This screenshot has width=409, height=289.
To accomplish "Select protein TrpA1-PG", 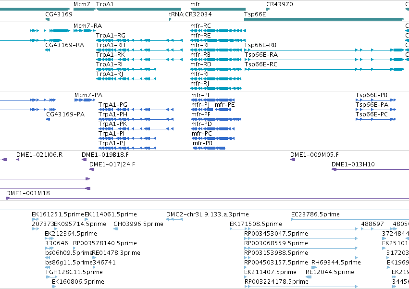I will pyautogui.click(x=136, y=110).
